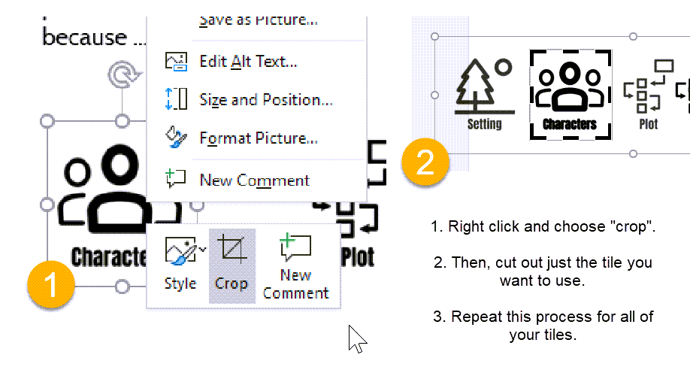Choose Save as Picture option
Viewport: 690px width, 376px height.
[259, 21]
